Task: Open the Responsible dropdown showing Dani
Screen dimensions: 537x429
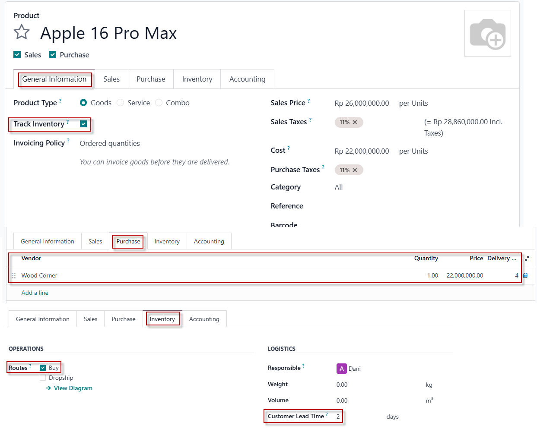Action: (x=354, y=369)
